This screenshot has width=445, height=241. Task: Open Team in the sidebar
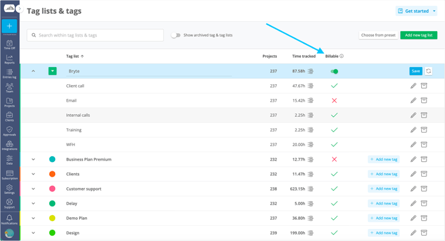9,88
